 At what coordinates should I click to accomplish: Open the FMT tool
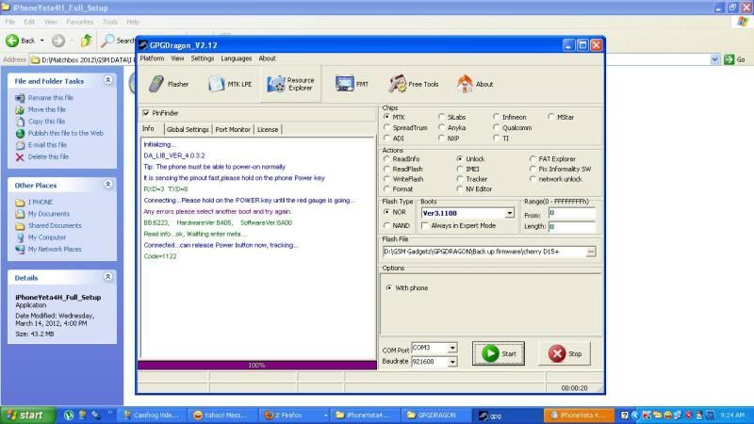pos(352,84)
